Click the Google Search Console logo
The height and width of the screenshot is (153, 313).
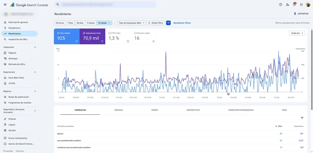[29, 5]
